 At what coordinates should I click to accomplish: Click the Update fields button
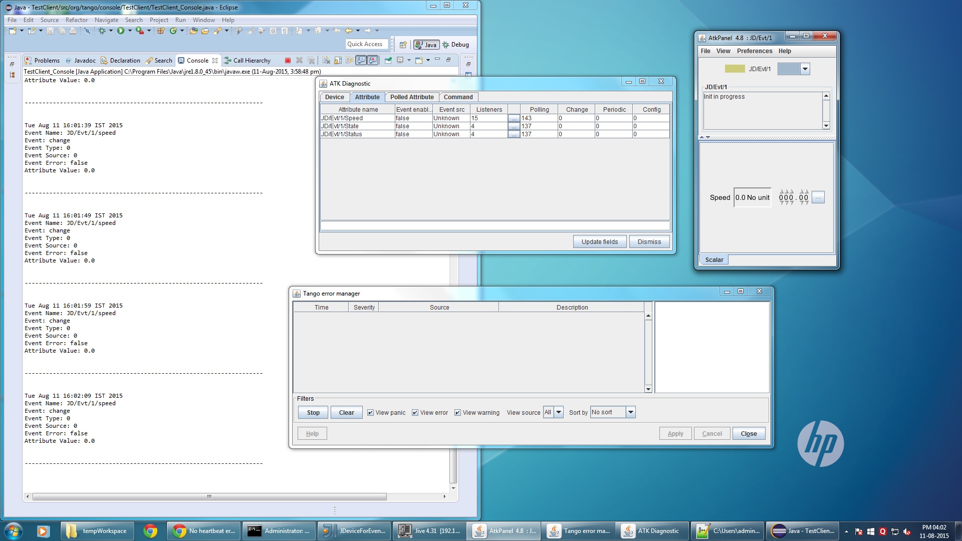tap(600, 242)
